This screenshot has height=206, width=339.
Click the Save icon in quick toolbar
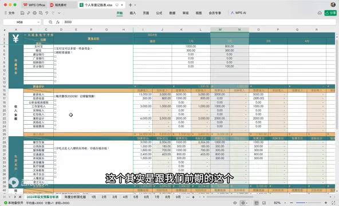[22, 13]
